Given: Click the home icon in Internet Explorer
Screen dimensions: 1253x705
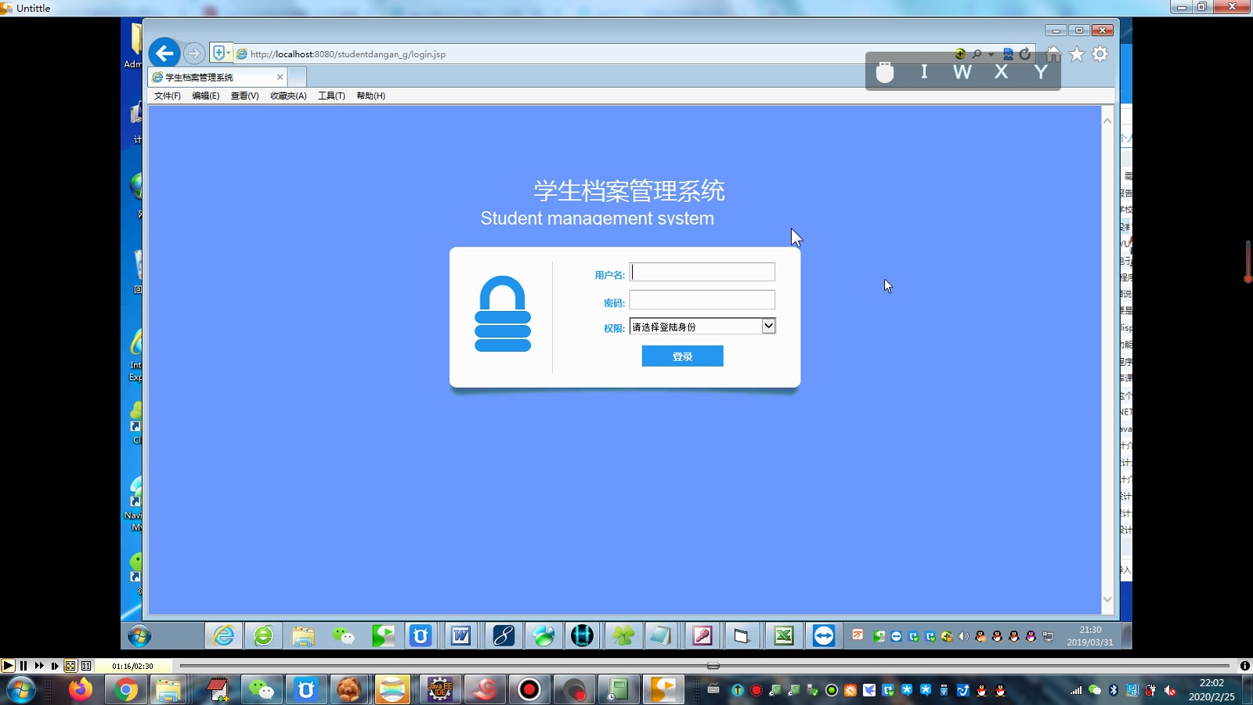Looking at the screenshot, I should (x=1054, y=53).
